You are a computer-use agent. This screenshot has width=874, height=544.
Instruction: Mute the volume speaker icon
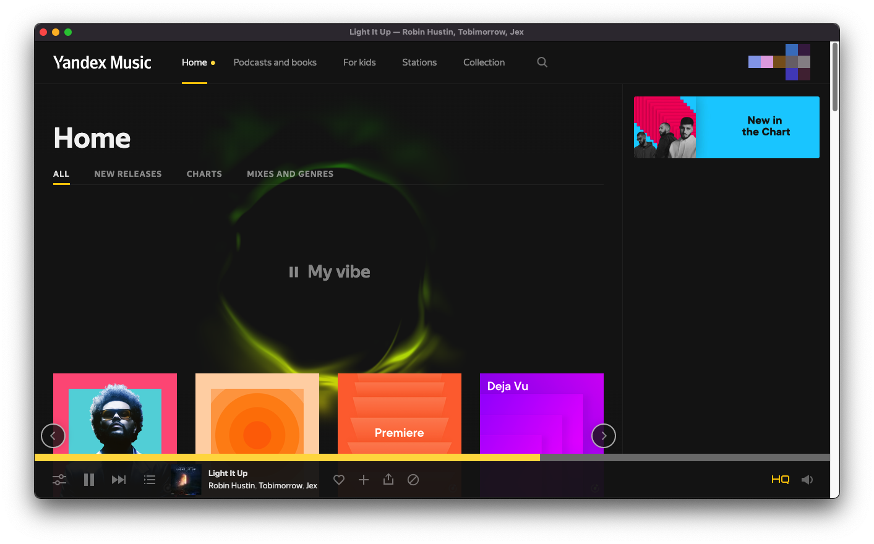pyautogui.click(x=807, y=480)
